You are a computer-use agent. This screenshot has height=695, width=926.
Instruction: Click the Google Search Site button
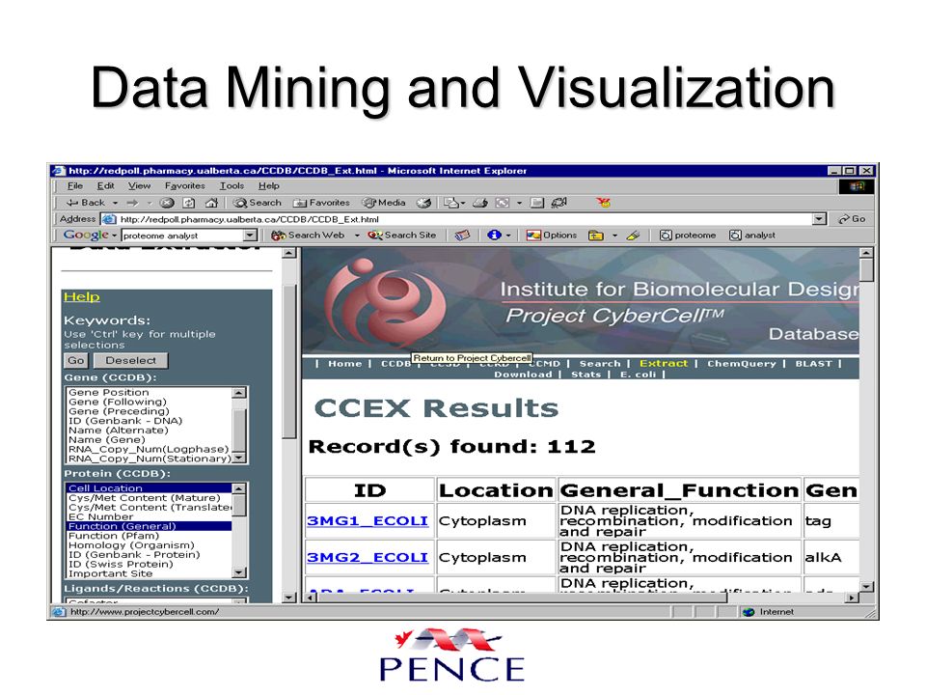tap(401, 236)
